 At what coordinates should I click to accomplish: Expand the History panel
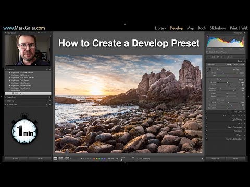pyautogui.click(x=6, y=101)
